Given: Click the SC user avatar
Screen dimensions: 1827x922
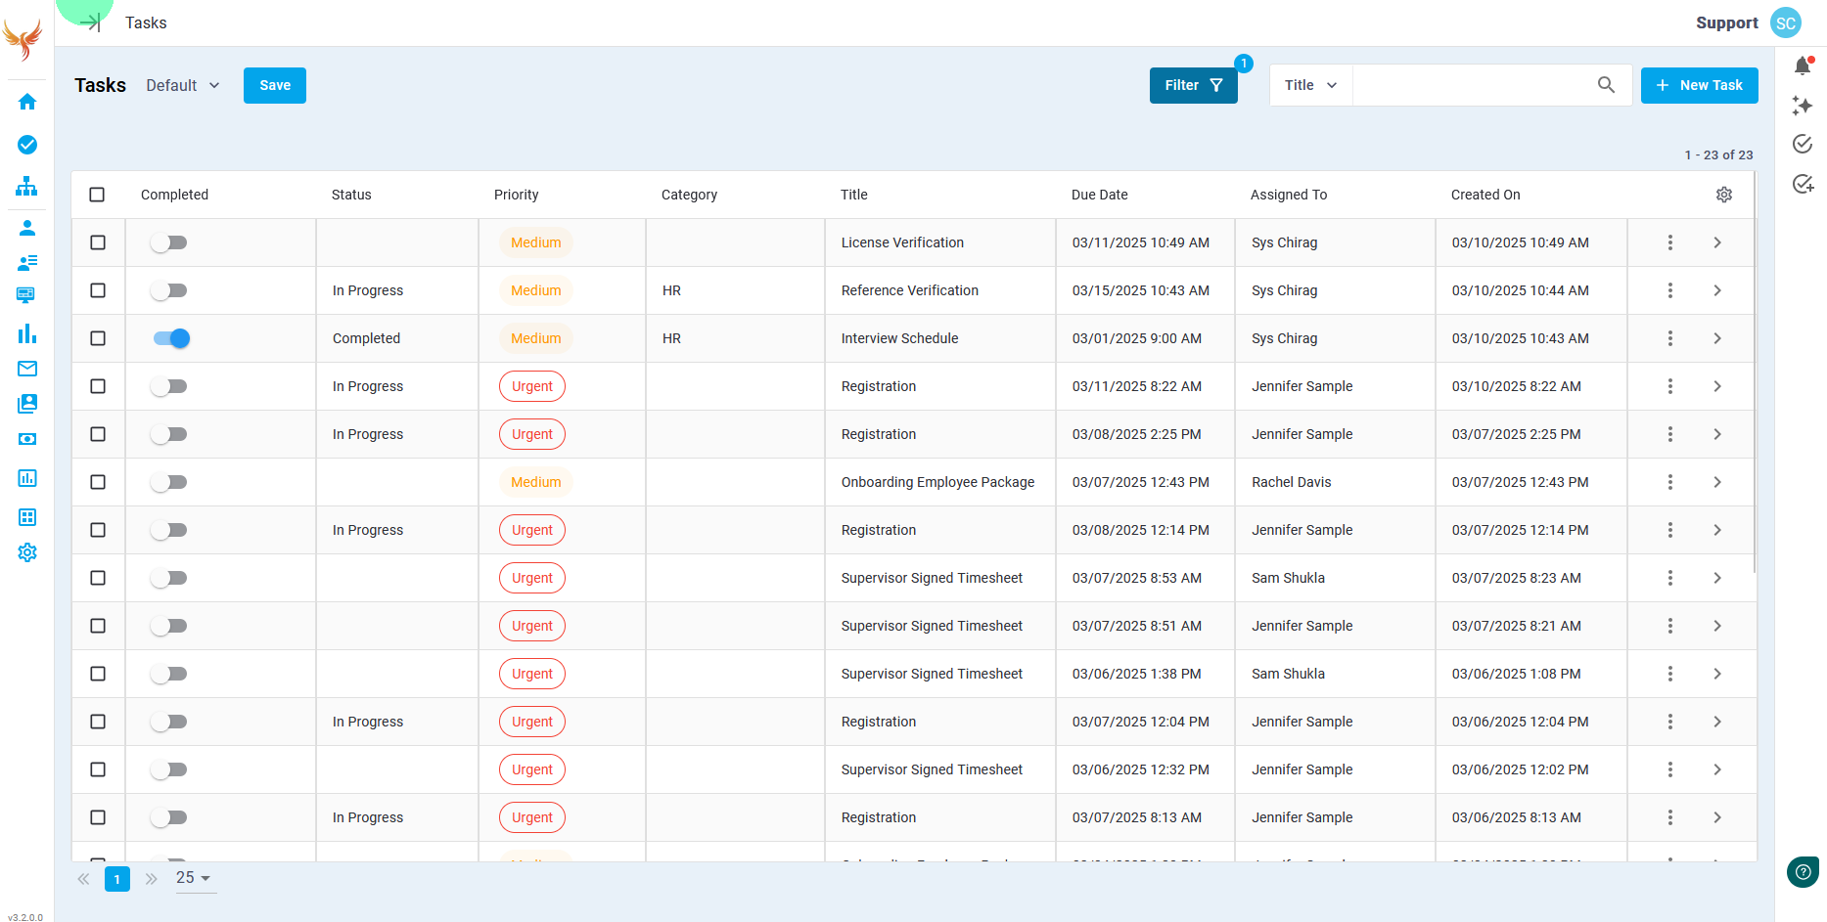Looking at the screenshot, I should (1786, 23).
